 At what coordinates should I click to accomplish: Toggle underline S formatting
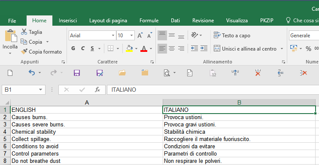[x=92, y=48]
